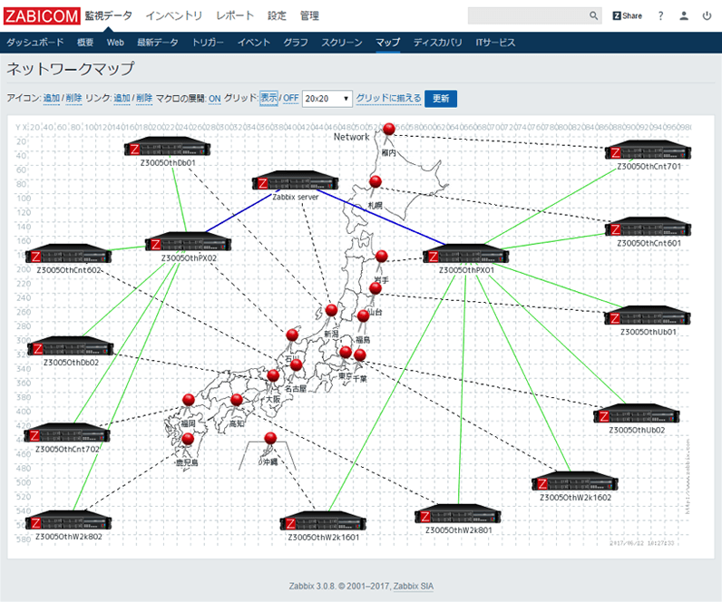Click the link 削除 option
Image resolution: width=722 pixels, height=602 pixels.
(x=144, y=98)
